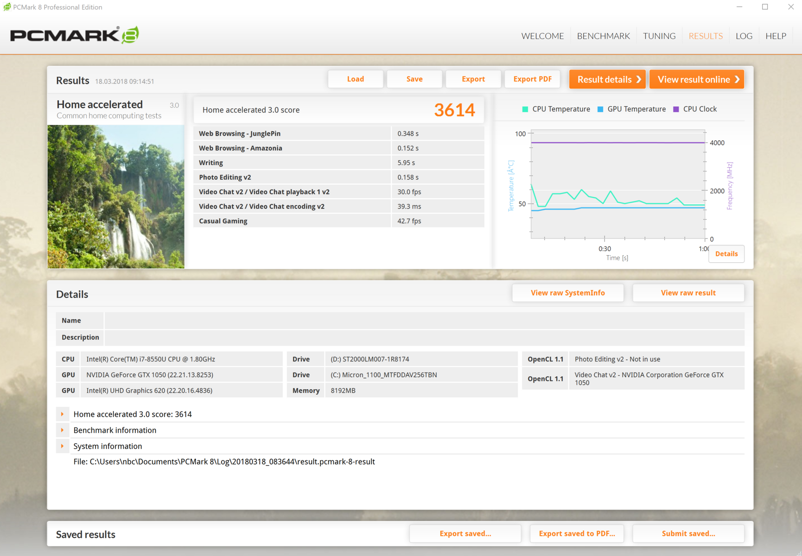Screen dimensions: 802x556
Task: Switch to the TUNING tab
Action: pyautogui.click(x=659, y=36)
